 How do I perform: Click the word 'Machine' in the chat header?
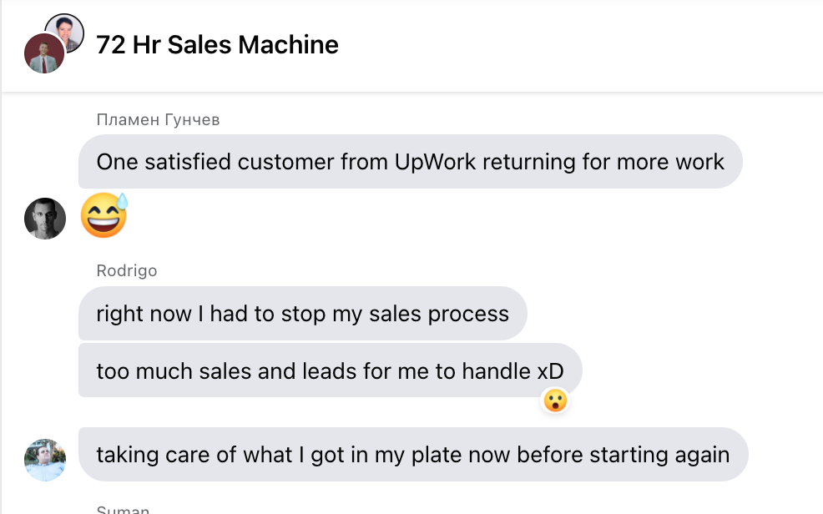pos(289,45)
